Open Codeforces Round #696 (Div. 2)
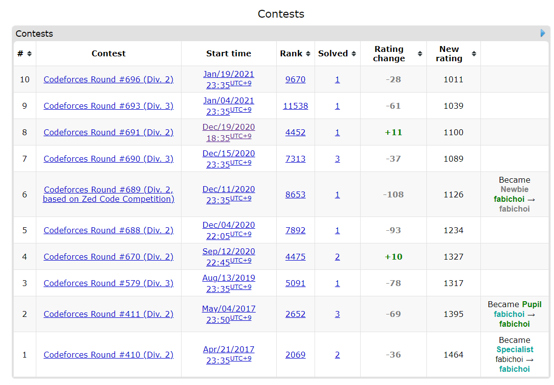This screenshot has width=554, height=385. coord(108,79)
